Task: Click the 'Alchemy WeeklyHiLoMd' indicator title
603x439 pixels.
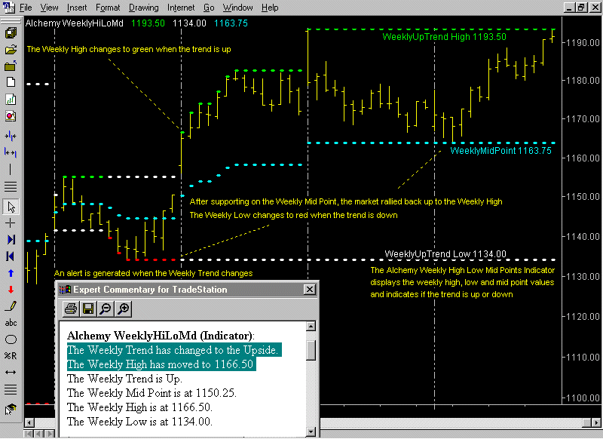Action: [74, 23]
